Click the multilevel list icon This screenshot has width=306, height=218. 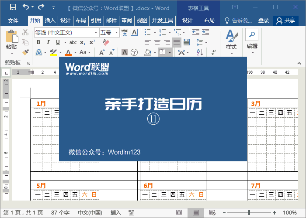click(177, 32)
